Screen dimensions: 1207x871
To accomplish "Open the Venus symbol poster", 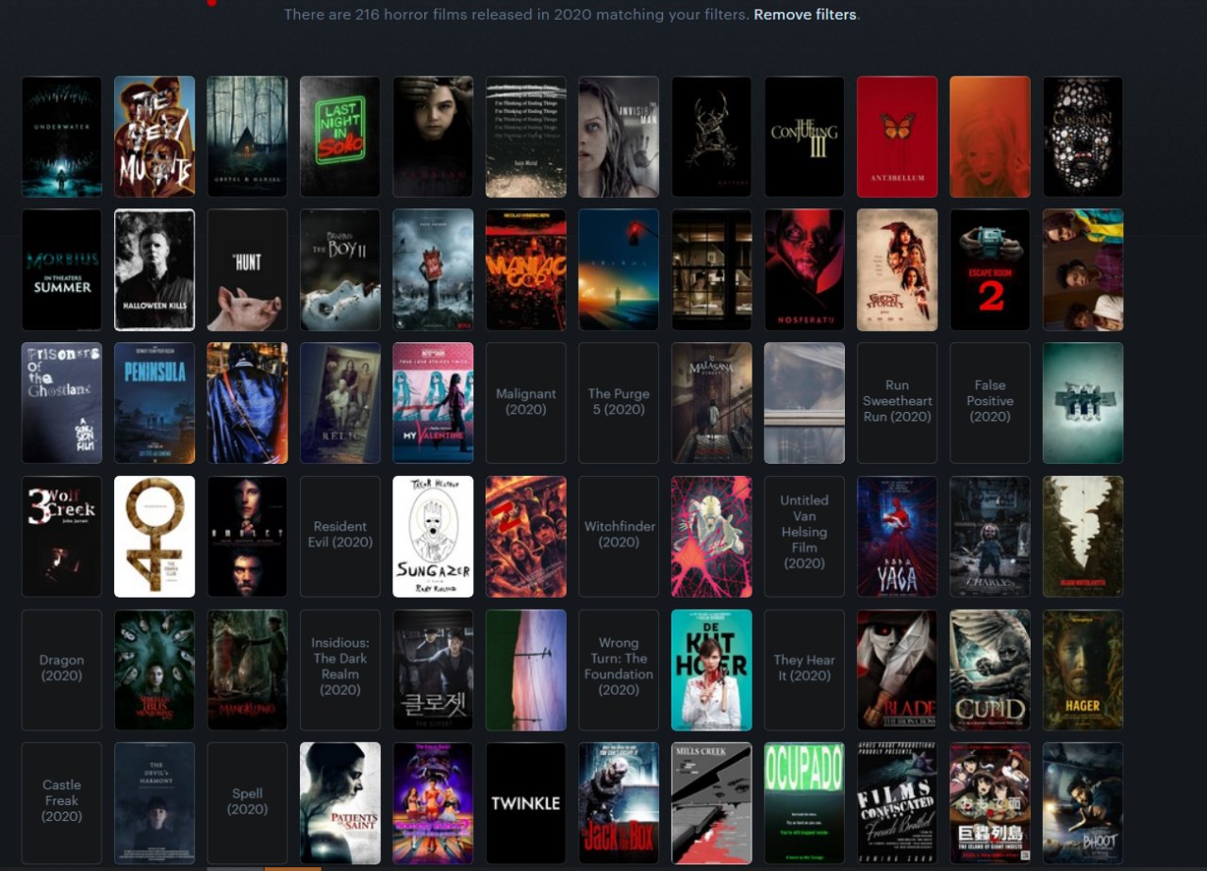I will point(155,536).
